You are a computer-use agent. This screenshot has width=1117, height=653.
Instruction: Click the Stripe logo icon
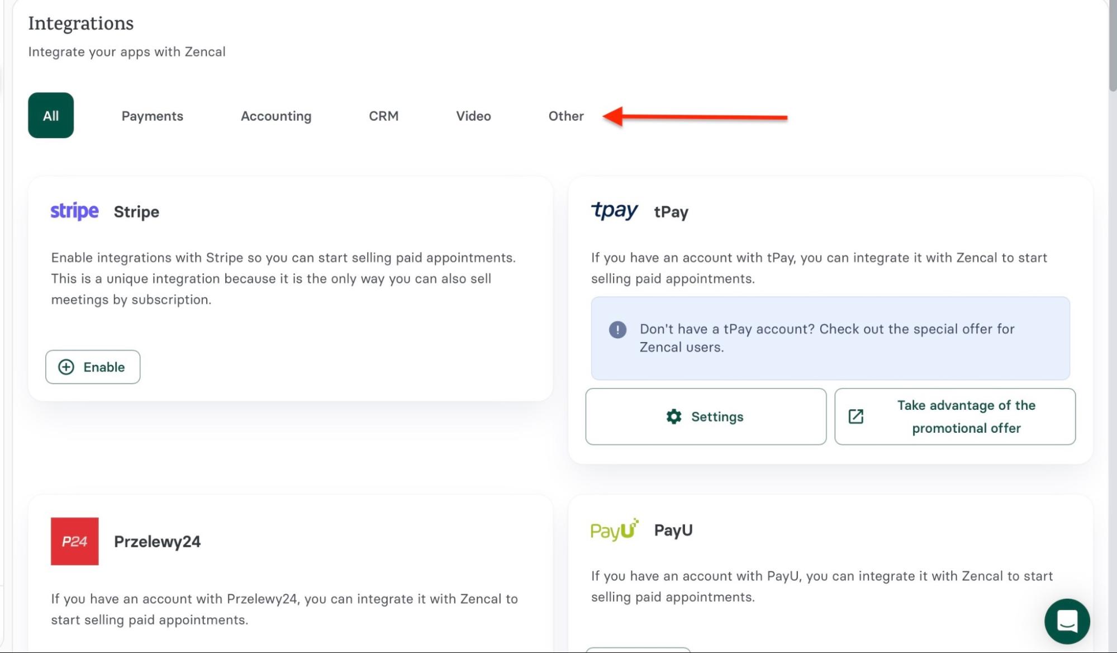74,211
